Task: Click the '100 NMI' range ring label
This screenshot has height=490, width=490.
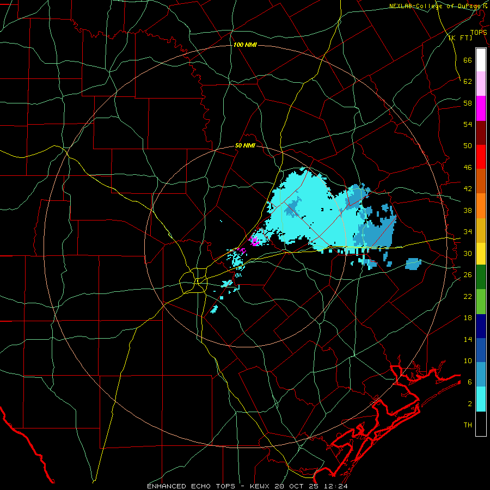Action: 245,45
